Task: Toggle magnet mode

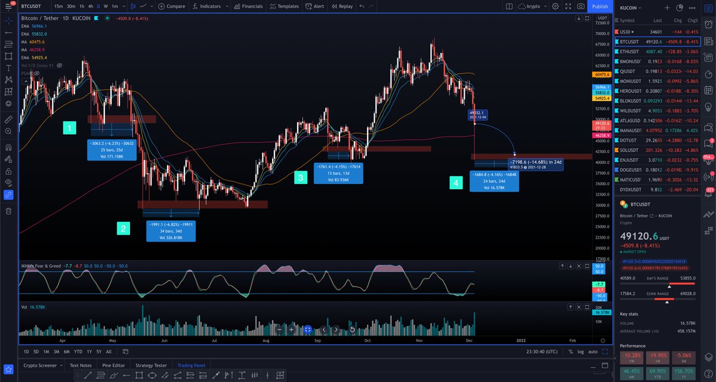Action: [x=8, y=147]
